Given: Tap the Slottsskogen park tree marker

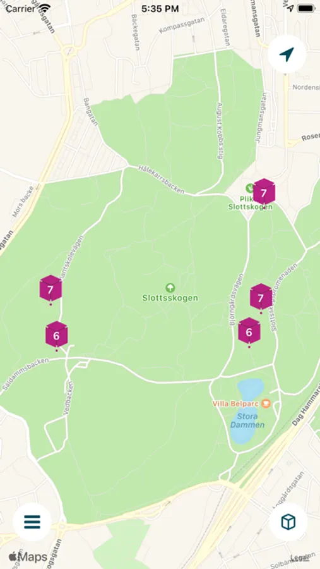Looking at the screenshot, I should coord(170,288).
